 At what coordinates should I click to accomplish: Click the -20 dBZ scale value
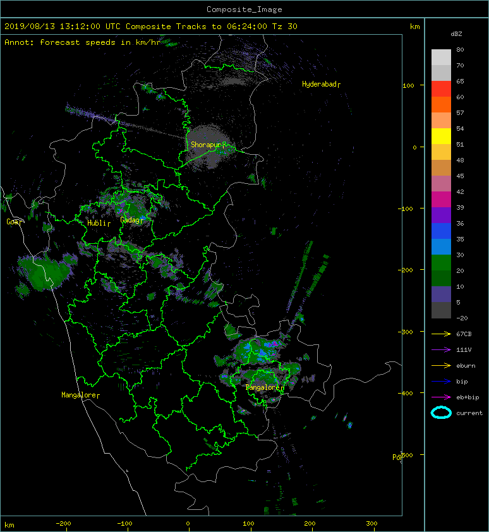coord(462,318)
